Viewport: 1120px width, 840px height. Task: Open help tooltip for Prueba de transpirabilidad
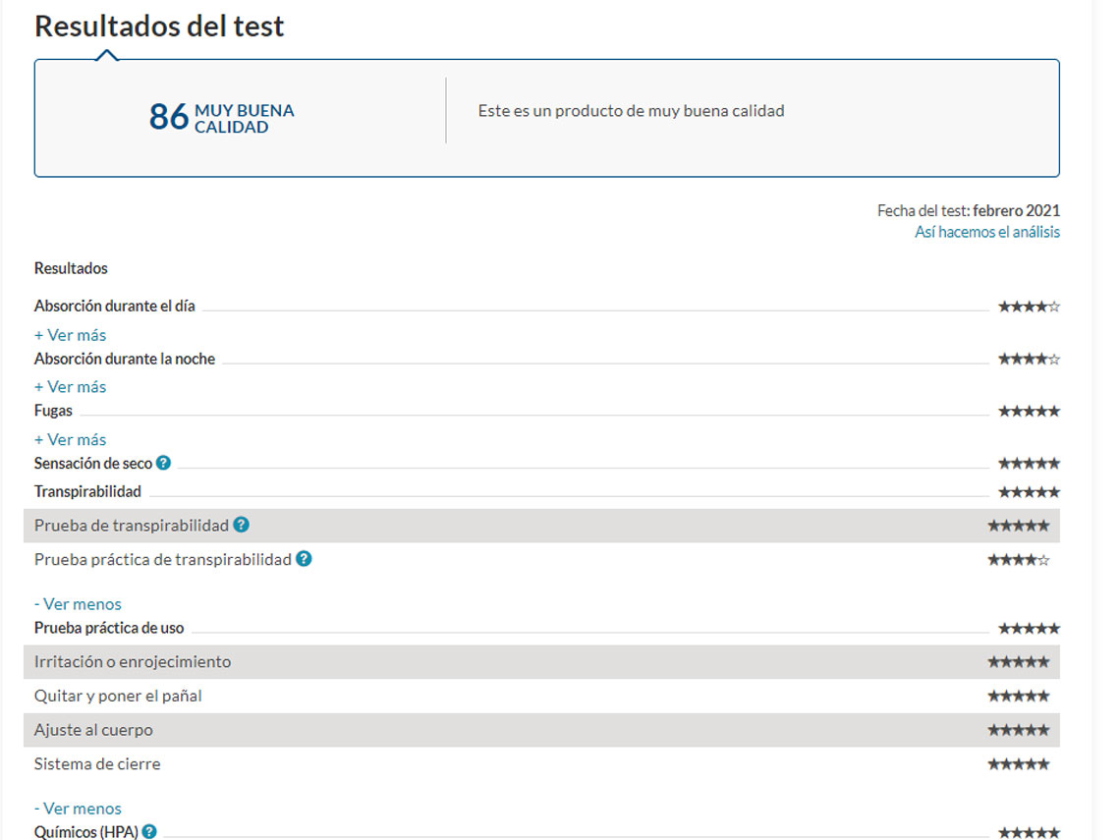point(241,526)
